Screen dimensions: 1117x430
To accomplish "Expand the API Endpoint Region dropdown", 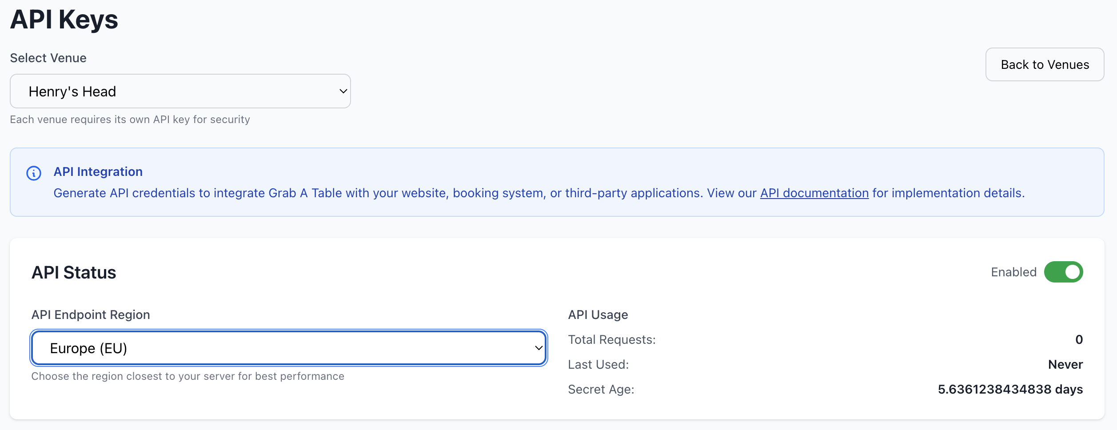I will [288, 348].
